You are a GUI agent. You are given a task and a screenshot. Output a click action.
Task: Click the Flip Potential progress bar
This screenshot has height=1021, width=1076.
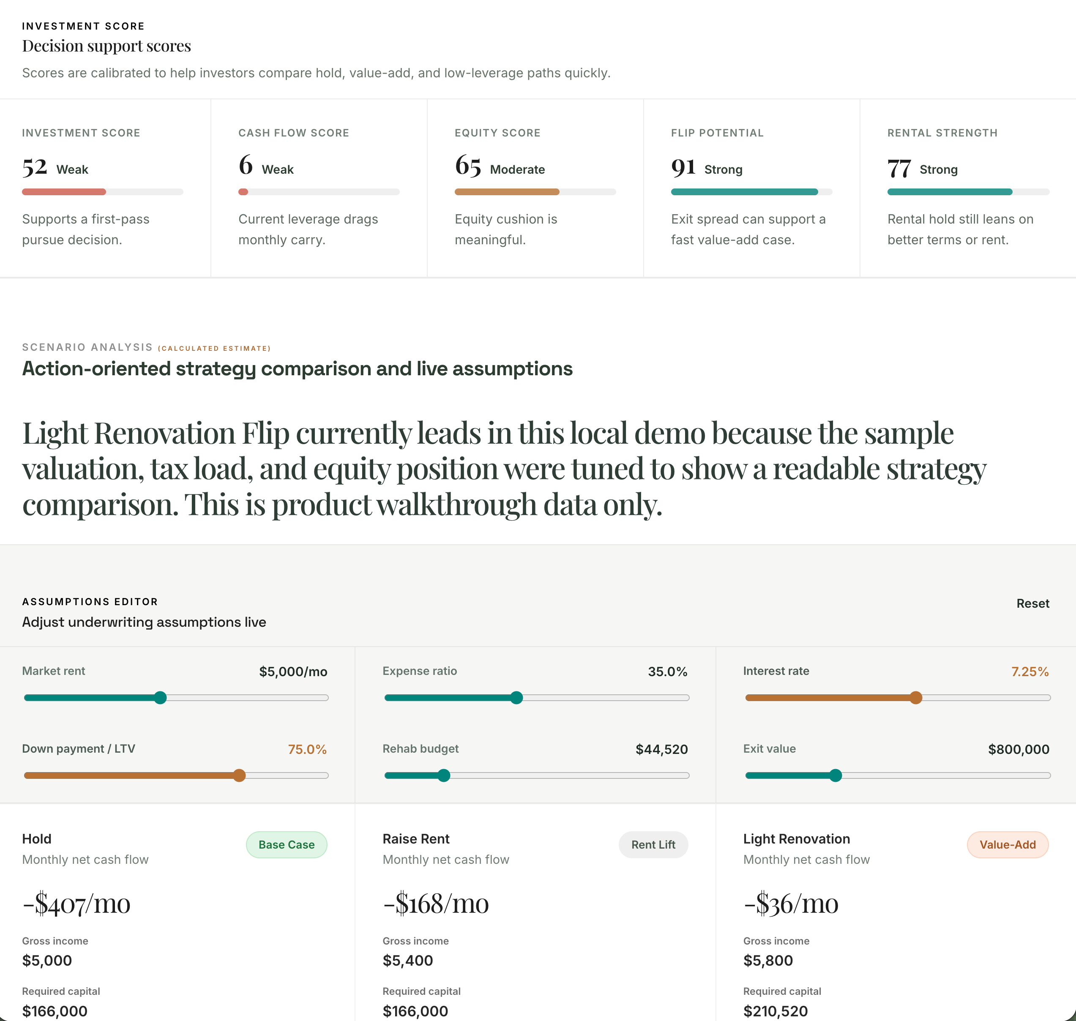point(751,191)
